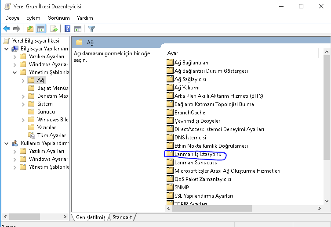This screenshot has width=331, height=227.
Task: Collapse Yönetim Şablonları under Bilgisayar Yapılandırması
Action: (x=15, y=73)
